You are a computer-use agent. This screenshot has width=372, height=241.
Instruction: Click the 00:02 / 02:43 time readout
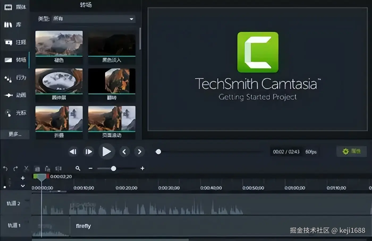click(286, 152)
